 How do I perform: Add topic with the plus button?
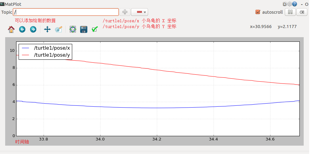[125, 12]
